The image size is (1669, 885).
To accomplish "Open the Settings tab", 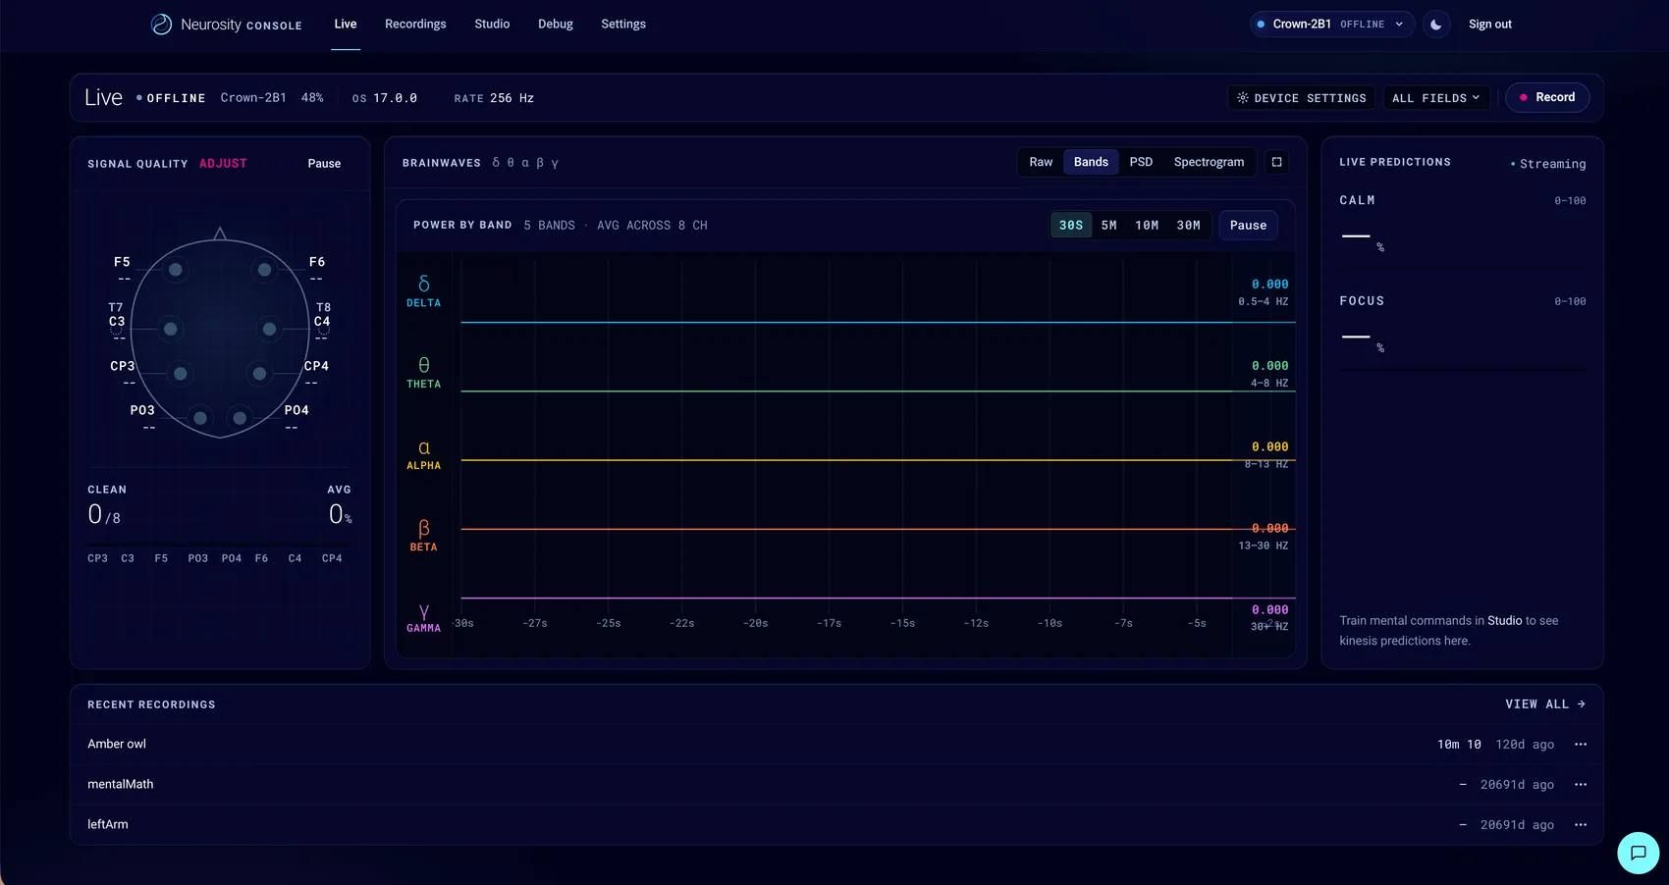I will point(623,25).
